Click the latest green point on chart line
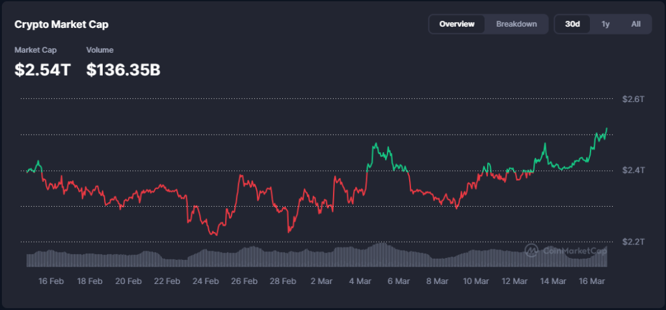Image resolution: width=666 pixels, height=310 pixels. click(607, 128)
